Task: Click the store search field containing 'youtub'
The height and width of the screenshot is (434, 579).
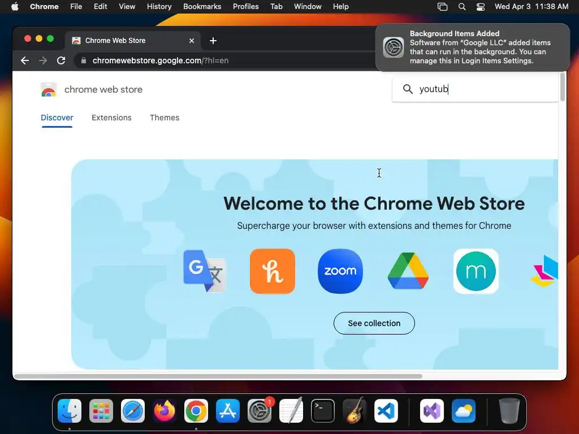Action: [475, 89]
